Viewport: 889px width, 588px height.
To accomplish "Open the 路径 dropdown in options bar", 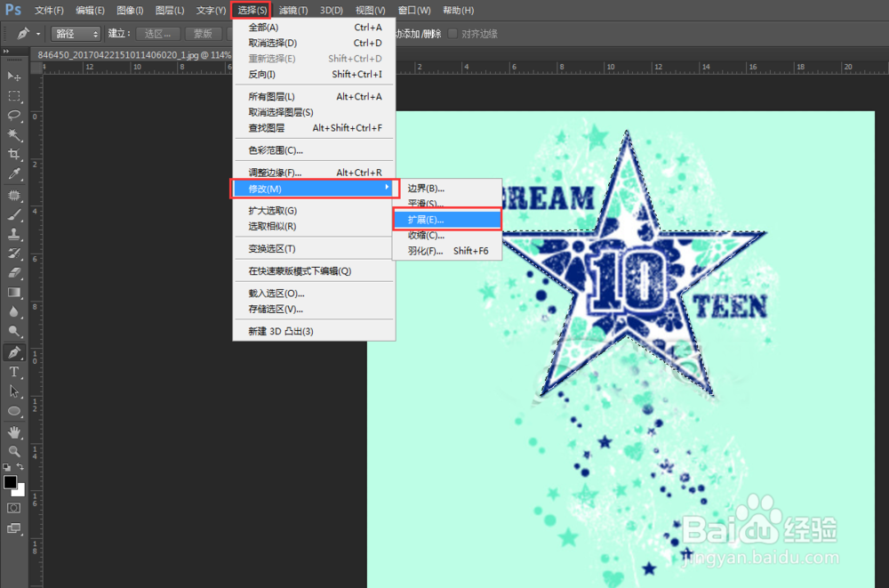I will [x=76, y=33].
